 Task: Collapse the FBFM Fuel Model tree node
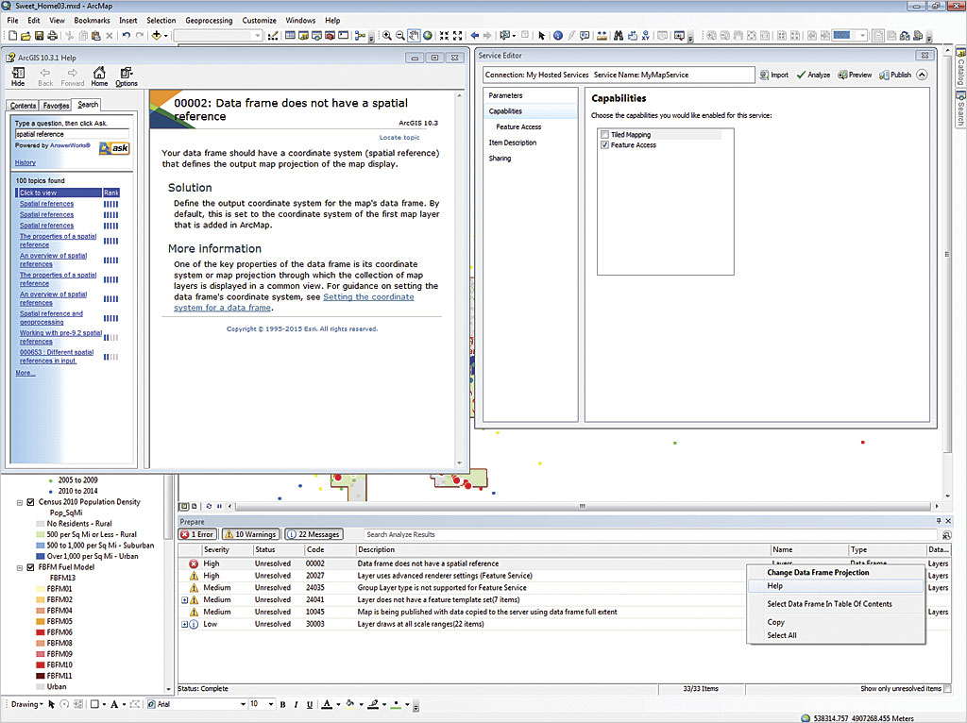click(20, 567)
